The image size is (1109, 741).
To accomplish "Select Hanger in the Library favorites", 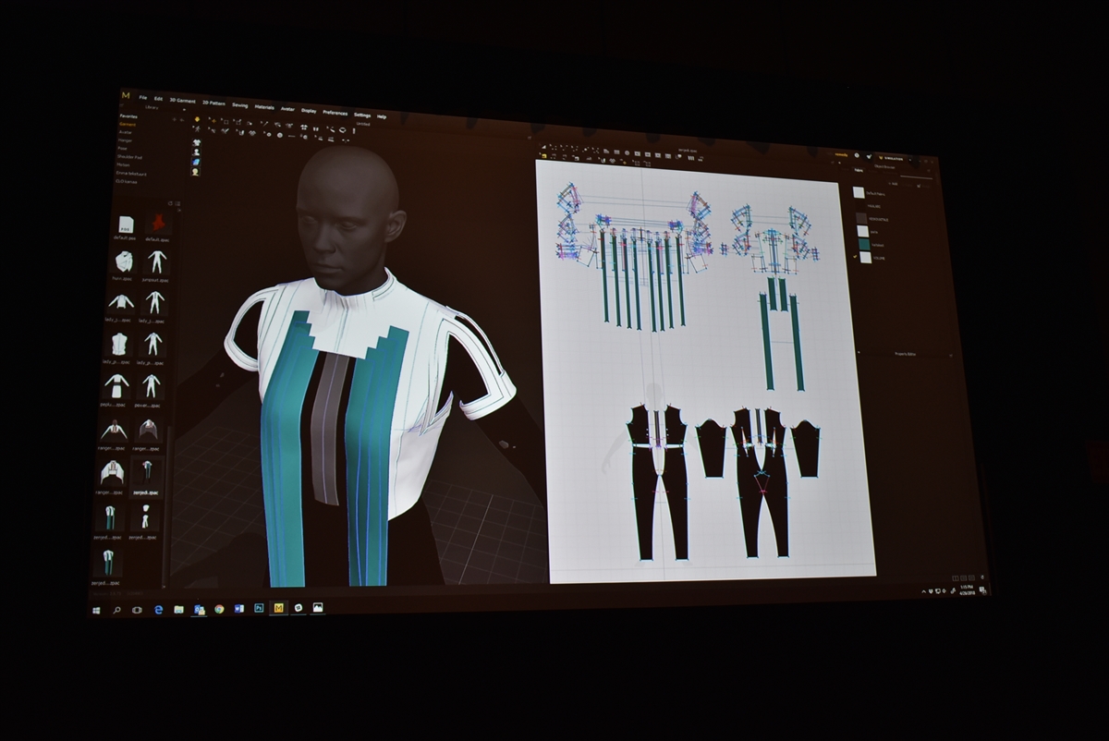I will pyautogui.click(x=126, y=140).
